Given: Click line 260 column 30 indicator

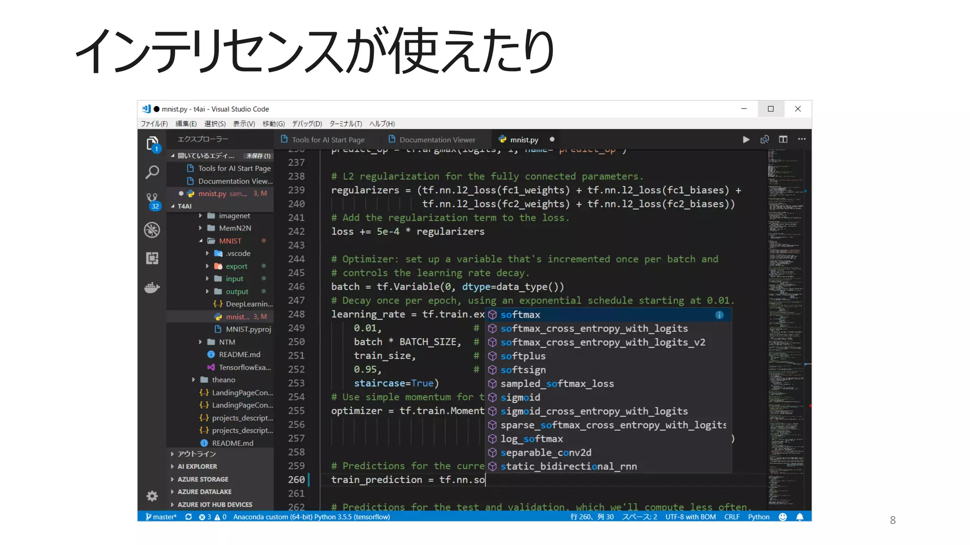Looking at the screenshot, I should point(592,517).
